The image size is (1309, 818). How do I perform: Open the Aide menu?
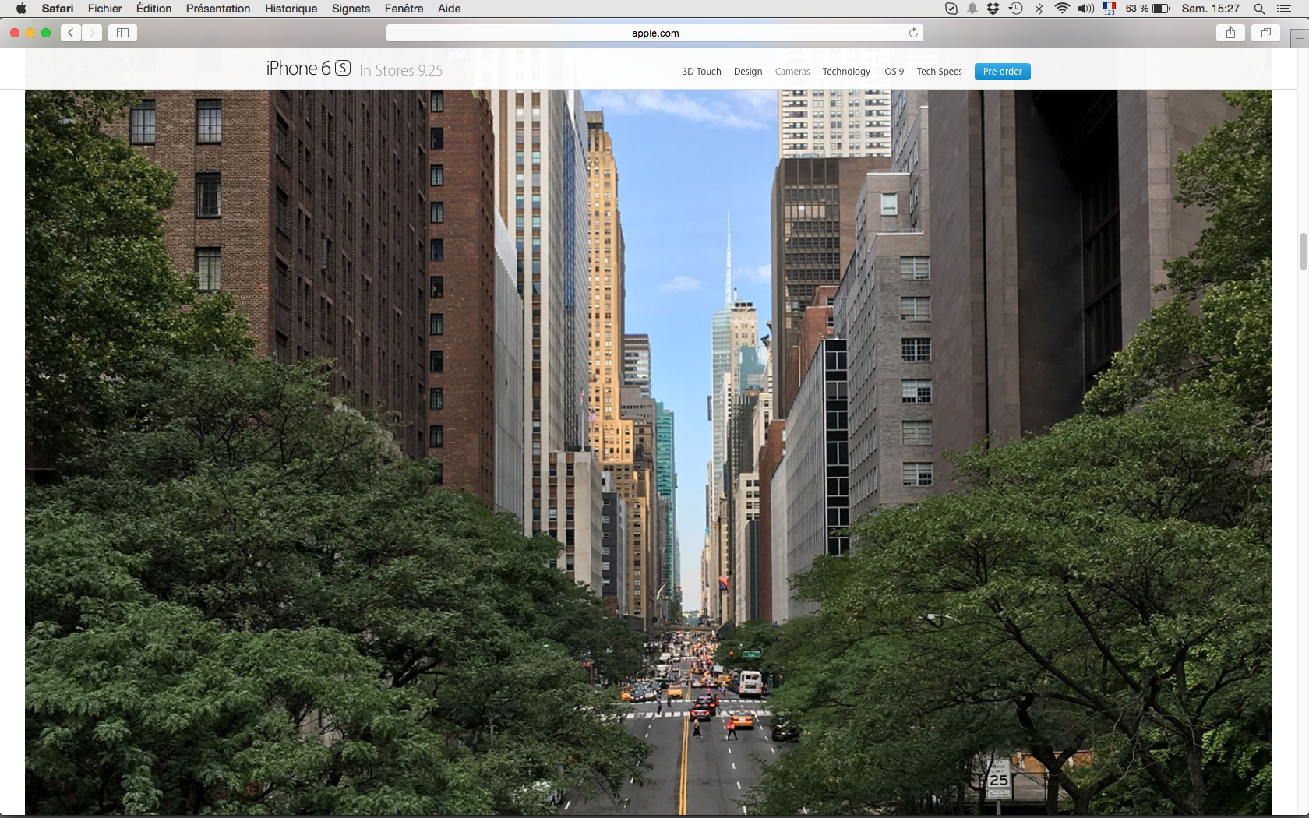click(450, 9)
